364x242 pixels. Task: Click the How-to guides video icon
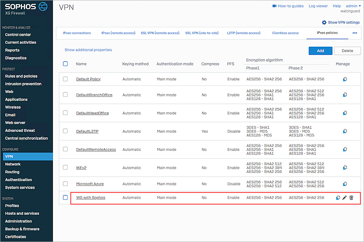click(275, 6)
